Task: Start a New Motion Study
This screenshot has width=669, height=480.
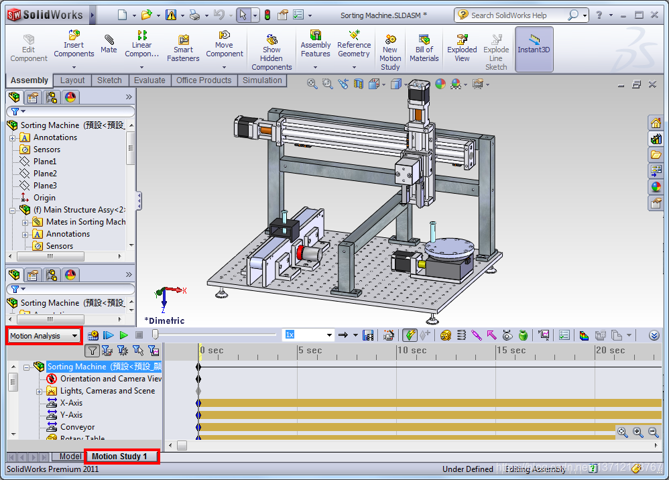Action: 390,52
